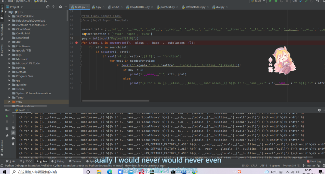
Task: Toggle scroll to end in Run console
Action: click(13, 132)
